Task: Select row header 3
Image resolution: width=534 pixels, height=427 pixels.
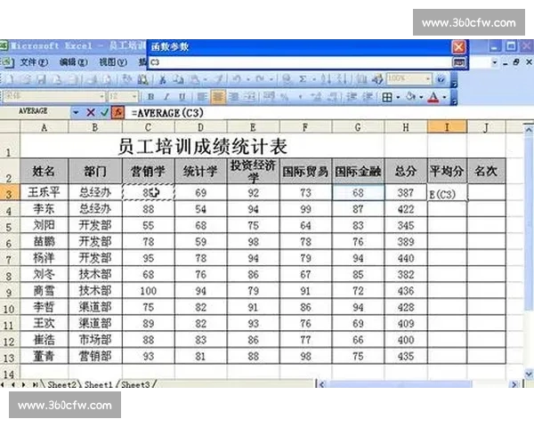Action: [x=9, y=193]
